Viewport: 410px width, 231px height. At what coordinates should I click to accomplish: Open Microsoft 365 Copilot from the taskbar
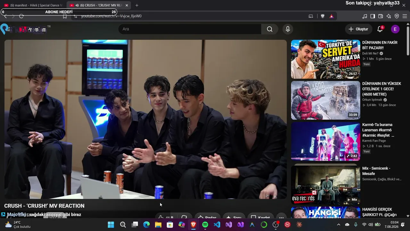(182, 225)
